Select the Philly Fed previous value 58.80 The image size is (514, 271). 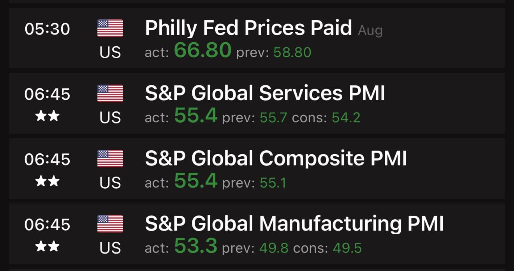tap(292, 52)
